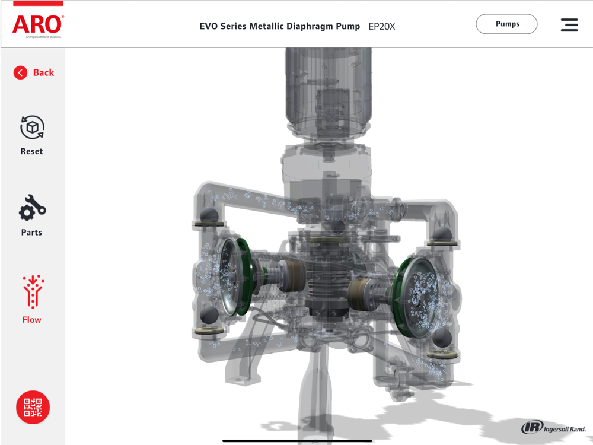The image size is (593, 445).
Task: Select the Back text link
Action: click(x=43, y=72)
